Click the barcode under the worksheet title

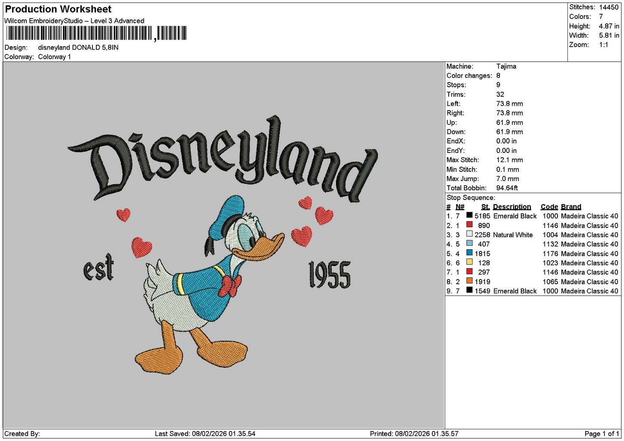[96, 33]
